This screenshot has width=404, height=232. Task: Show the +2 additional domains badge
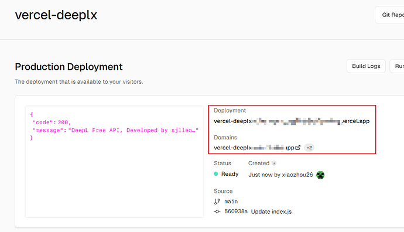click(309, 148)
